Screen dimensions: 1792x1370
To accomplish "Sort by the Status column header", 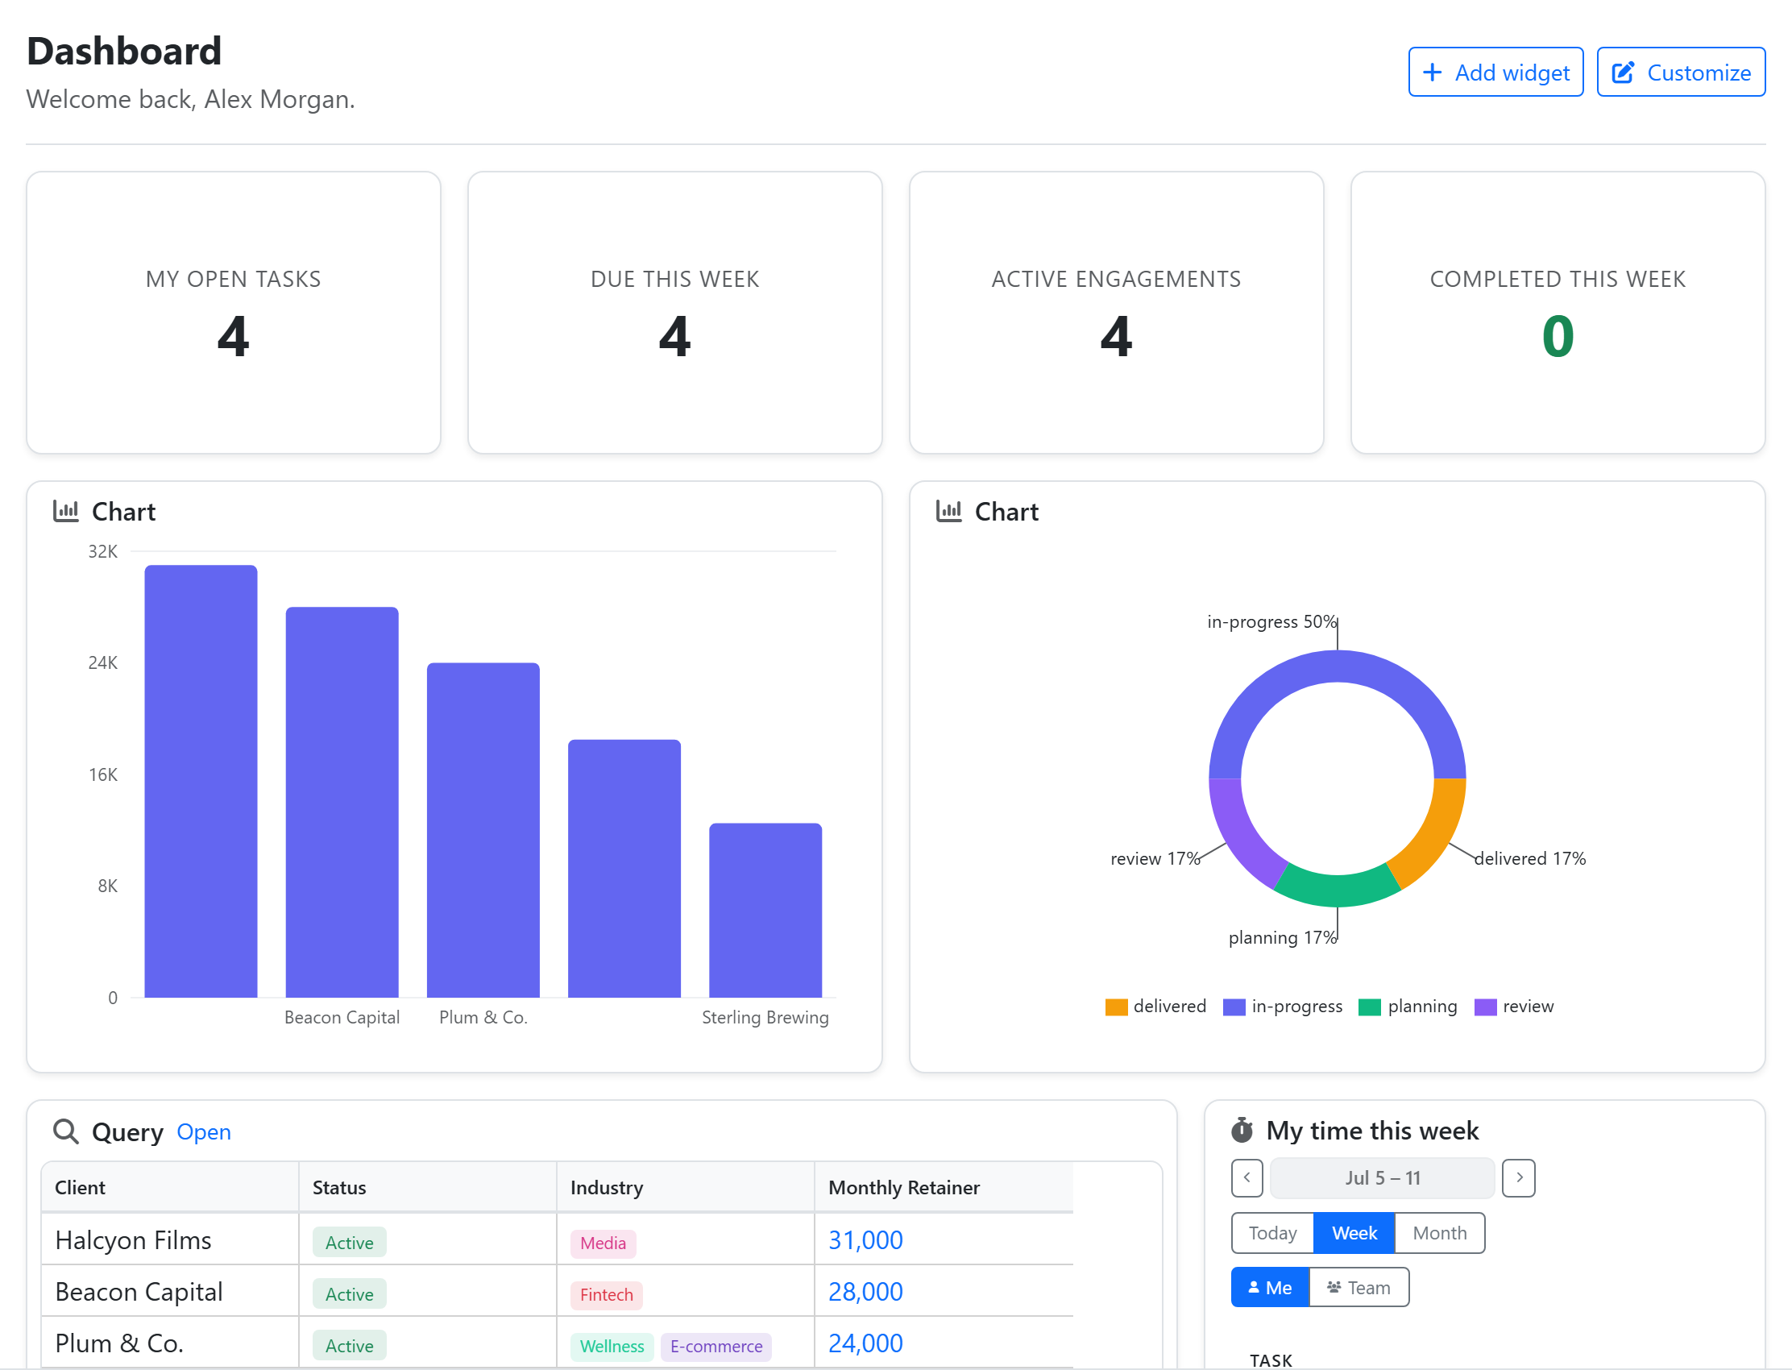I will click(x=427, y=1187).
